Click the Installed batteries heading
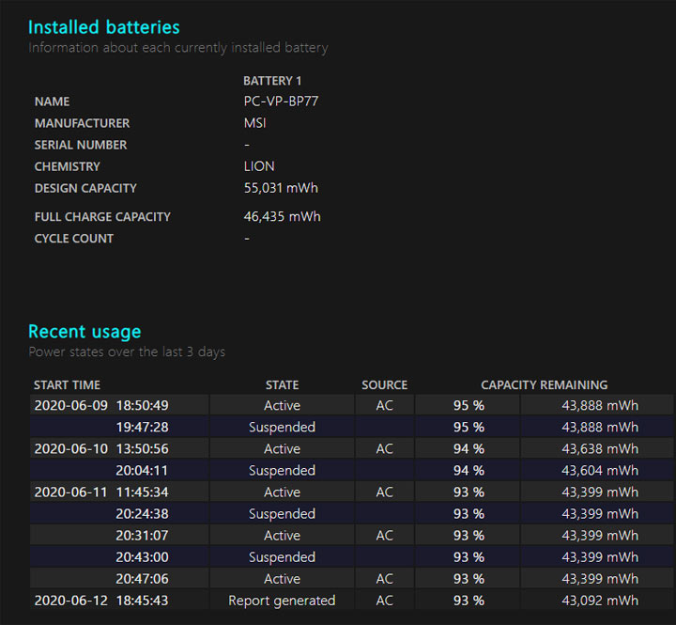The width and height of the screenshot is (676, 625). 103,27
